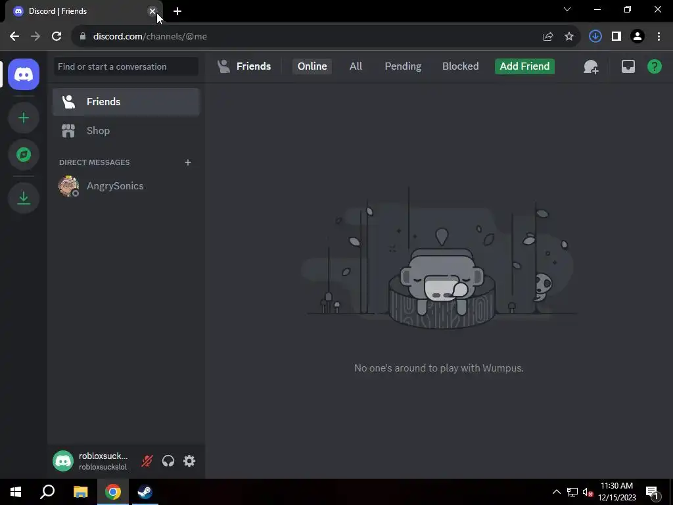673x505 pixels.
Task: Open File Explorer from taskbar
Action: [x=80, y=492]
